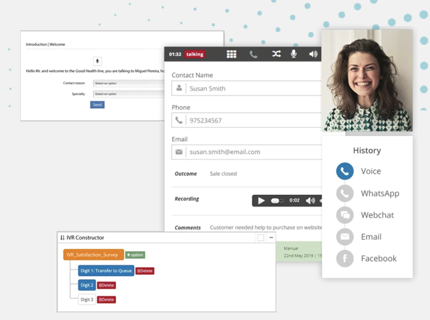Open the Contact reason dropdown
This screenshot has width=430, height=320.
tap(128, 83)
